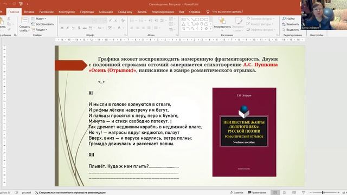This screenshot has height=195, width=347.
Task: Open Change Case (Aa) dropdown
Action: coord(100,28)
